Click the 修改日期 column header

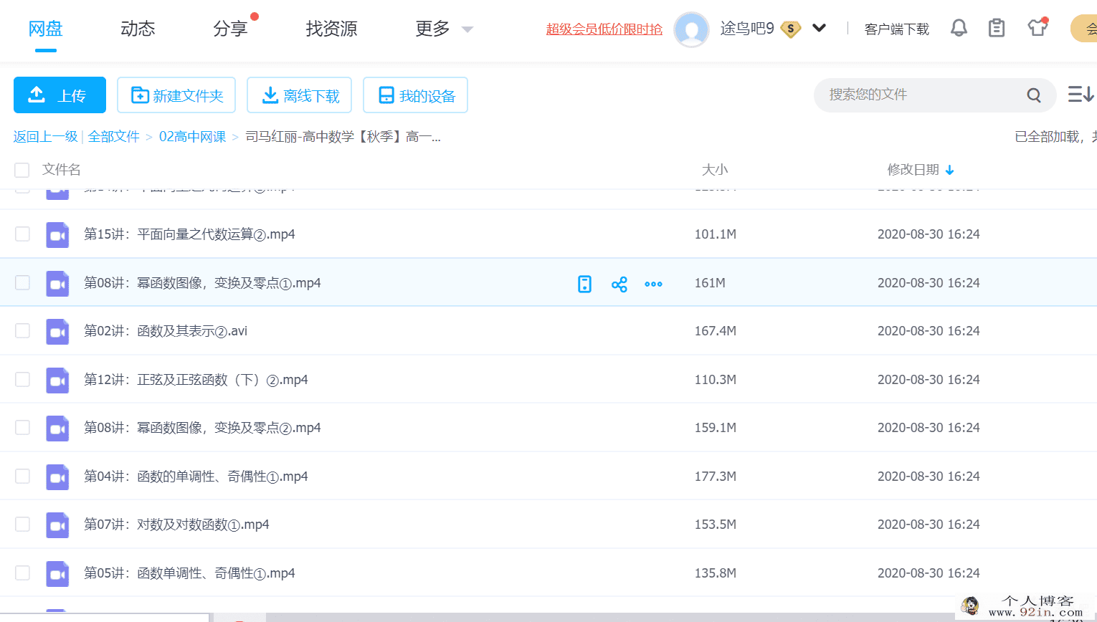[913, 170]
